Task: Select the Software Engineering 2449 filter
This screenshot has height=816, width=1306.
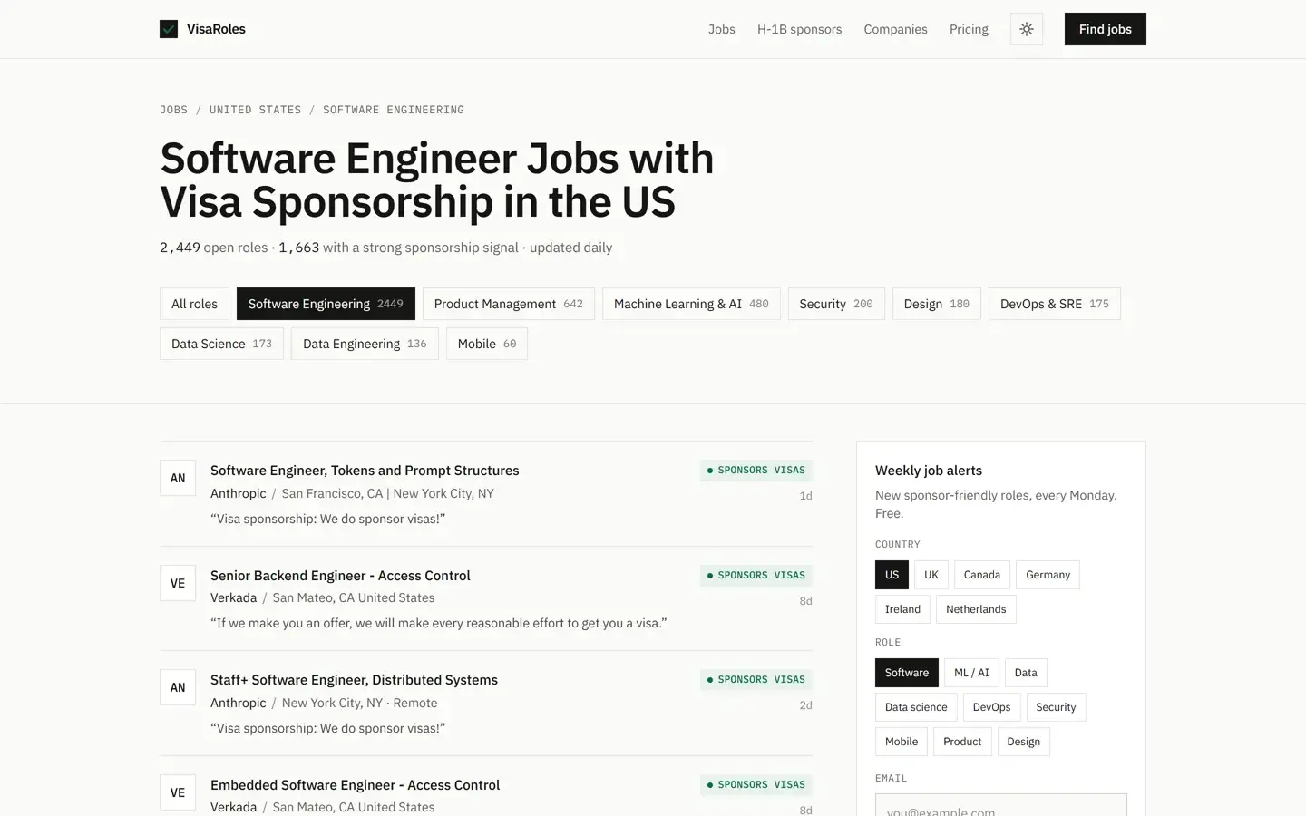Action: [326, 304]
